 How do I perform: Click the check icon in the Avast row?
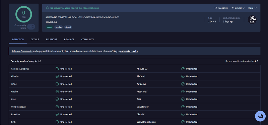pyautogui.click(x=57, y=99)
